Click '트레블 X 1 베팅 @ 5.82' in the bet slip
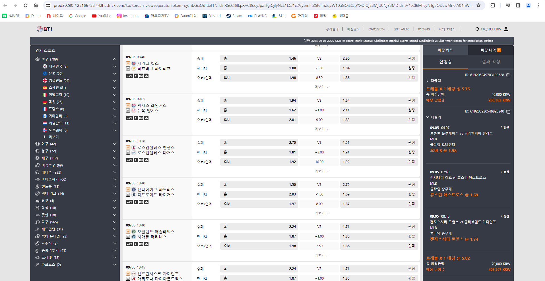The image size is (545, 281). tap(448, 258)
